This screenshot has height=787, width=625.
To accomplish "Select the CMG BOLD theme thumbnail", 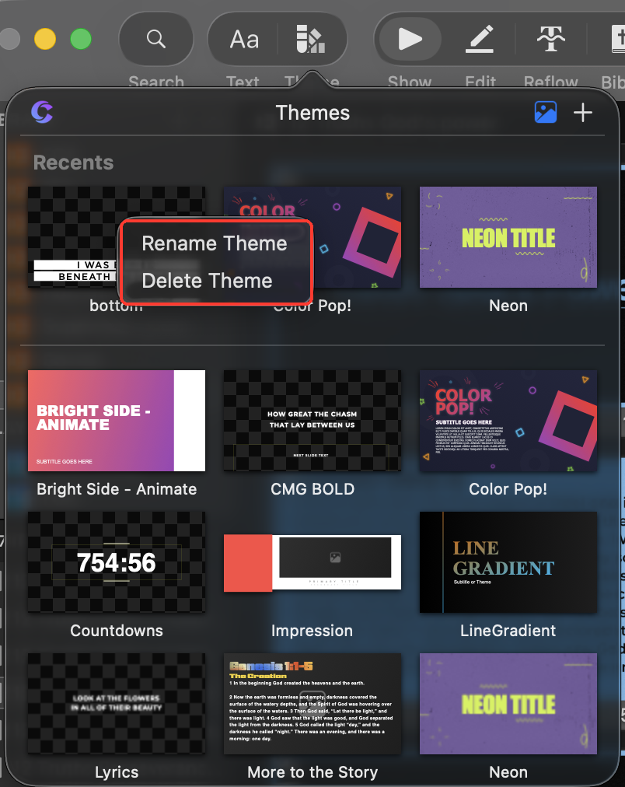I will coord(312,421).
